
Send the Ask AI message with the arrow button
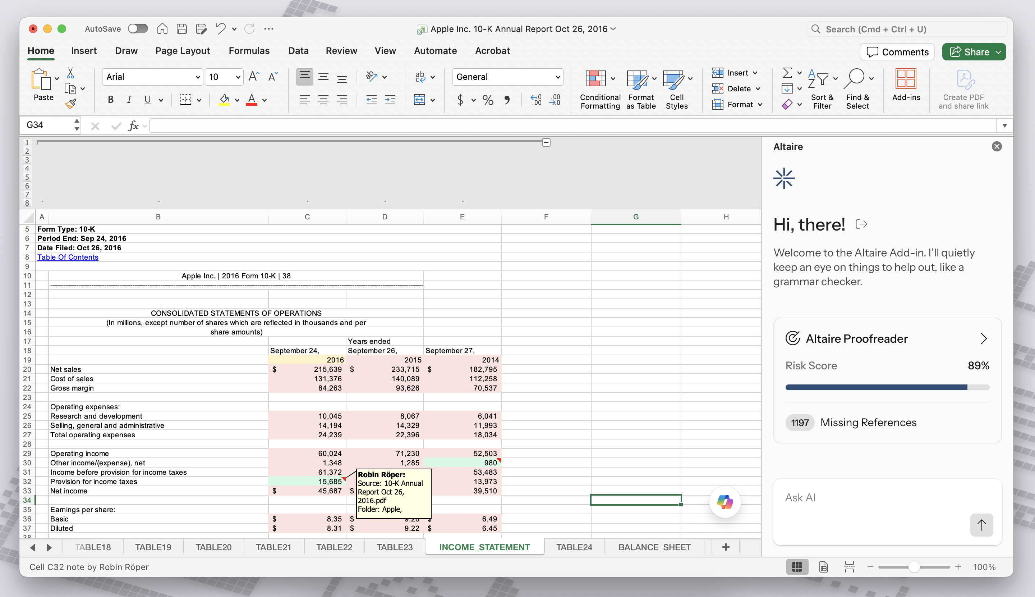tap(981, 524)
